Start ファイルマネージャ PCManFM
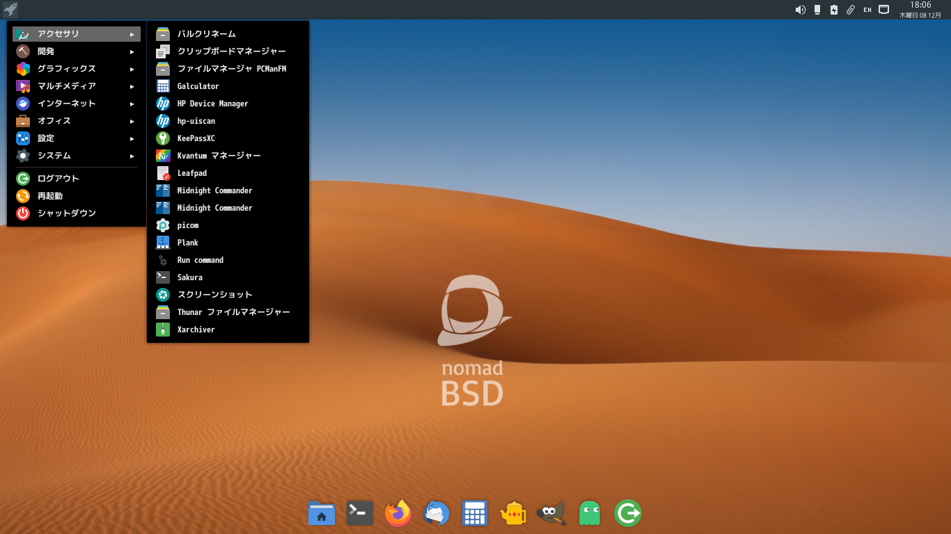This screenshot has width=951, height=534. 228,69
